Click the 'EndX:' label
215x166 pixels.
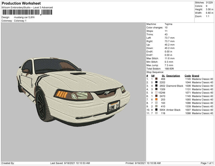[150, 52]
